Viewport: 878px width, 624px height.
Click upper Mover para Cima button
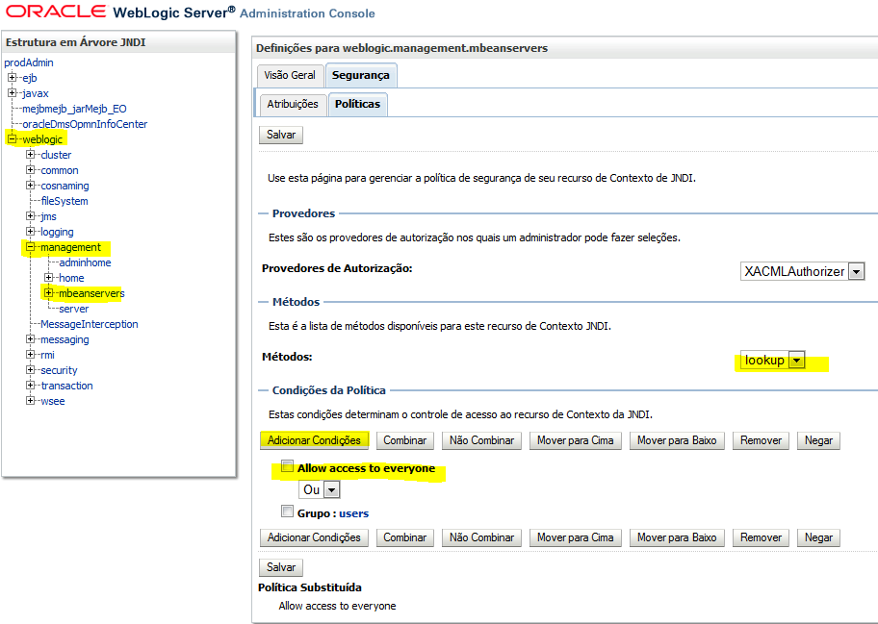pos(576,440)
